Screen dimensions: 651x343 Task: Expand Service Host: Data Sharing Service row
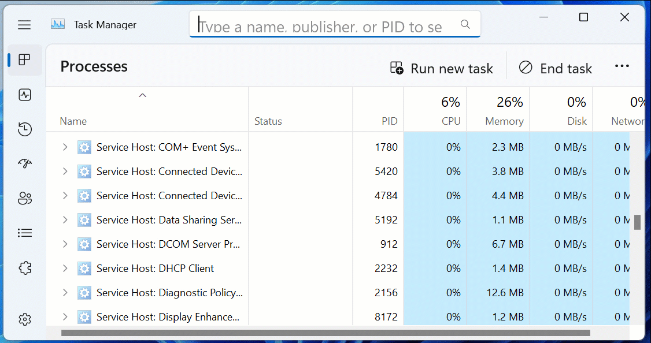coord(65,220)
